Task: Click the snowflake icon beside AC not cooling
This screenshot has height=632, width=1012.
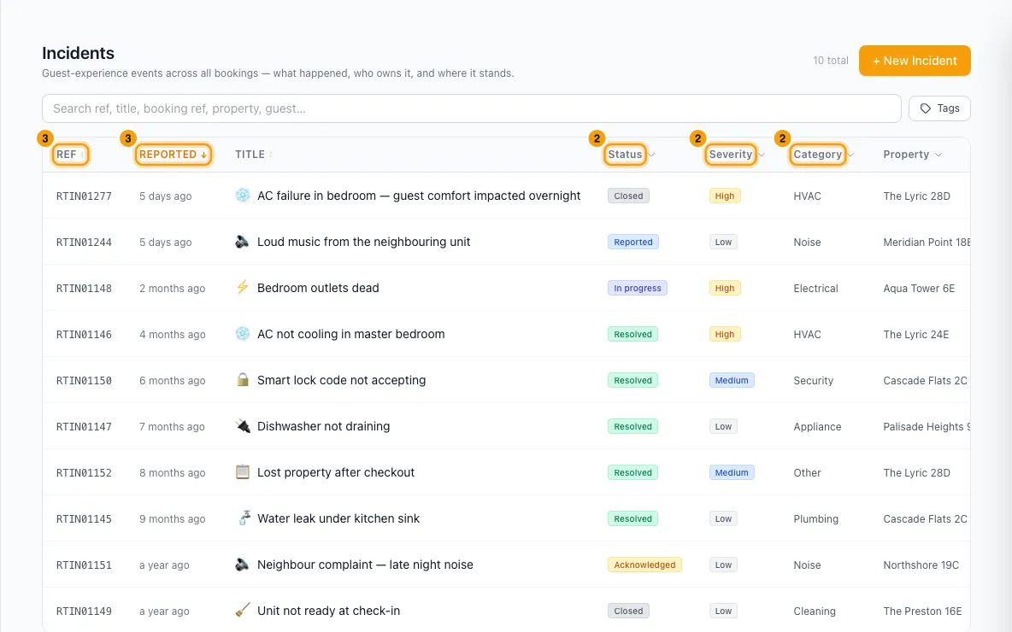Action: (242, 334)
